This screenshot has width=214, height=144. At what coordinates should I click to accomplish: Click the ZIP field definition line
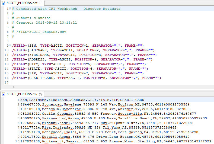tap(78, 73)
